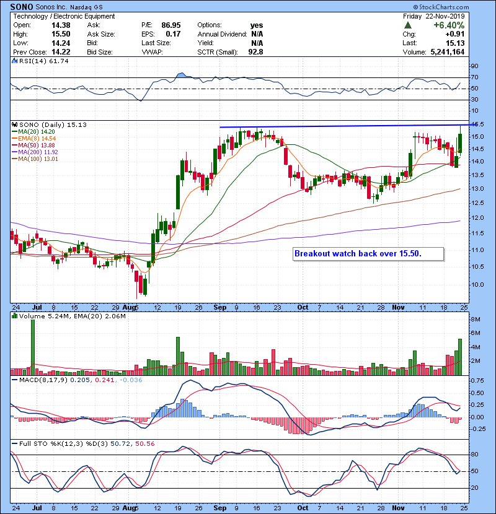Viewport: 496px width, 514px height.
Task: Click the MACD histogram value -0.036
Action: point(131,380)
